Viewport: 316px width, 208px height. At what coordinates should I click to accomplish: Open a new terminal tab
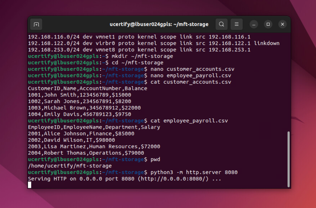pos(36,24)
